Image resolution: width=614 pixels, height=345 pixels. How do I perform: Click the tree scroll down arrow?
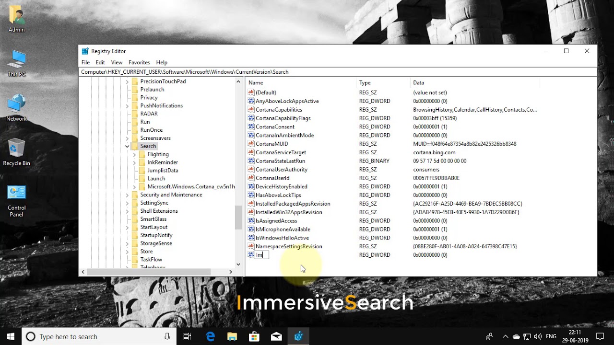pyautogui.click(x=238, y=264)
